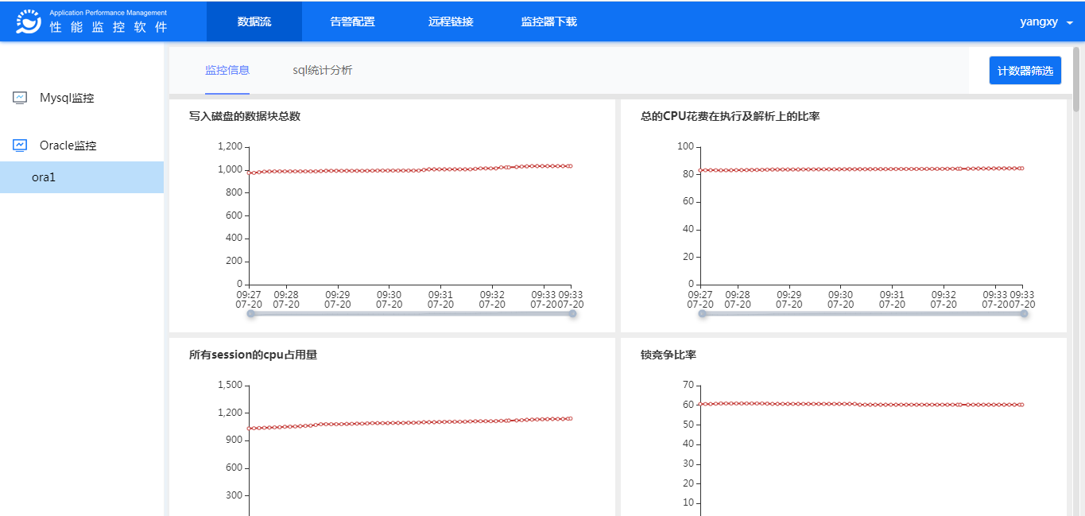Click the APM logo icon
The width and height of the screenshot is (1085, 516).
pyautogui.click(x=29, y=22)
